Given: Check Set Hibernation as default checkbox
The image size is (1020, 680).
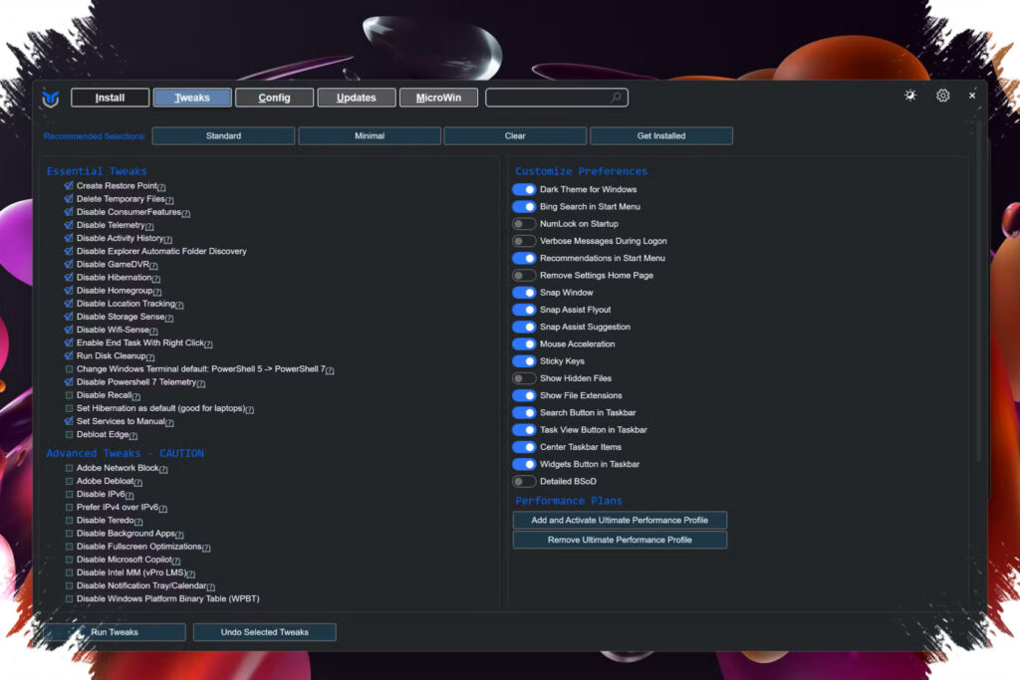Looking at the screenshot, I should [x=69, y=408].
